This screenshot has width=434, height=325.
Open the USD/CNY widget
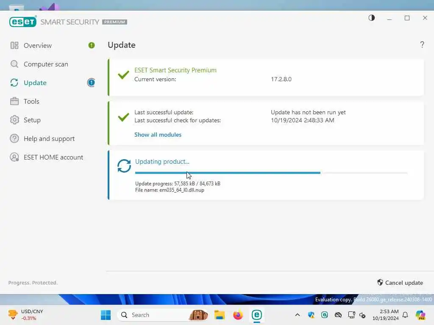pos(26,315)
